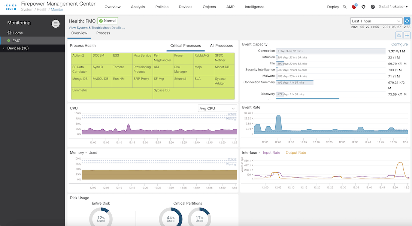Open the red notifications alert icon
Viewport: 412px width, 226px height.
(x=354, y=7)
